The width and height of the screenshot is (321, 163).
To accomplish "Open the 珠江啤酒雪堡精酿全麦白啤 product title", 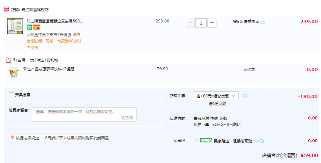I will [55, 21].
